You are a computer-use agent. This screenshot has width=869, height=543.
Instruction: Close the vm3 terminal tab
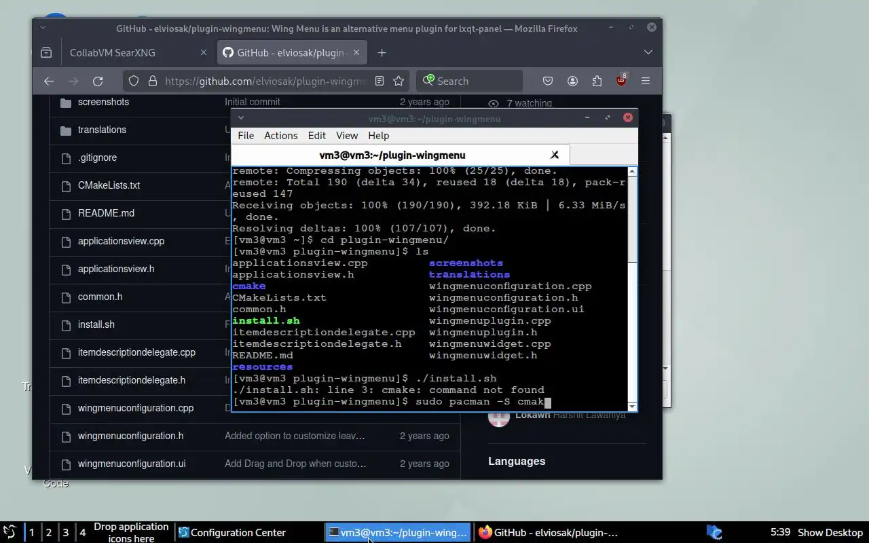[x=555, y=155]
